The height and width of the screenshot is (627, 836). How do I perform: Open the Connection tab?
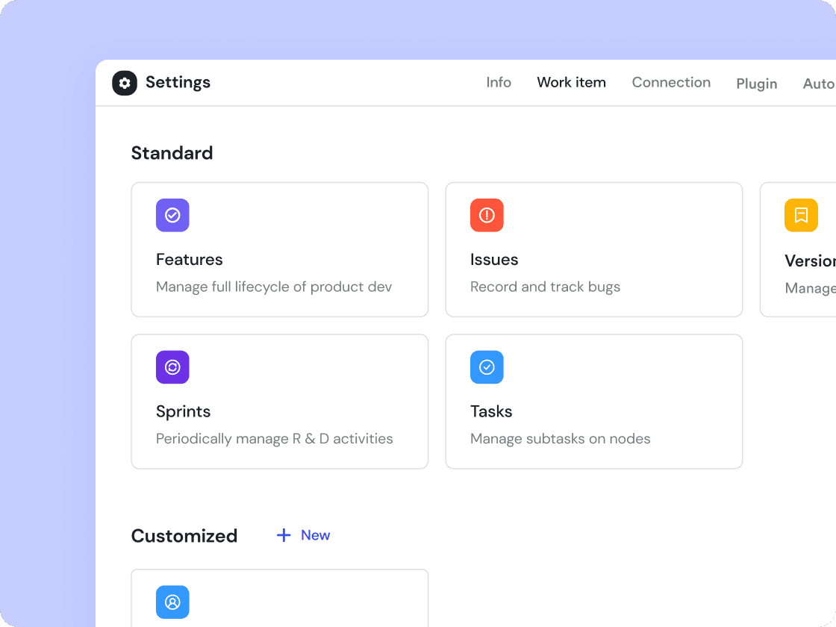point(671,82)
